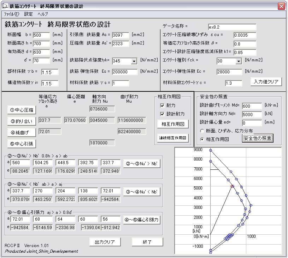Click the 1870000 Nu output value
This screenshot has height=258, width=288.
click(x=102, y=143)
